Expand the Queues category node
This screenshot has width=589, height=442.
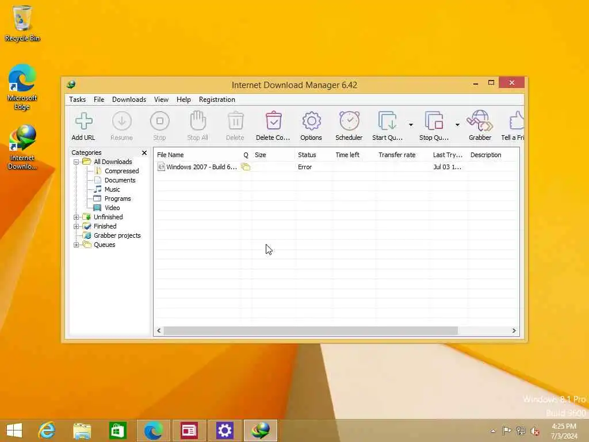click(77, 245)
